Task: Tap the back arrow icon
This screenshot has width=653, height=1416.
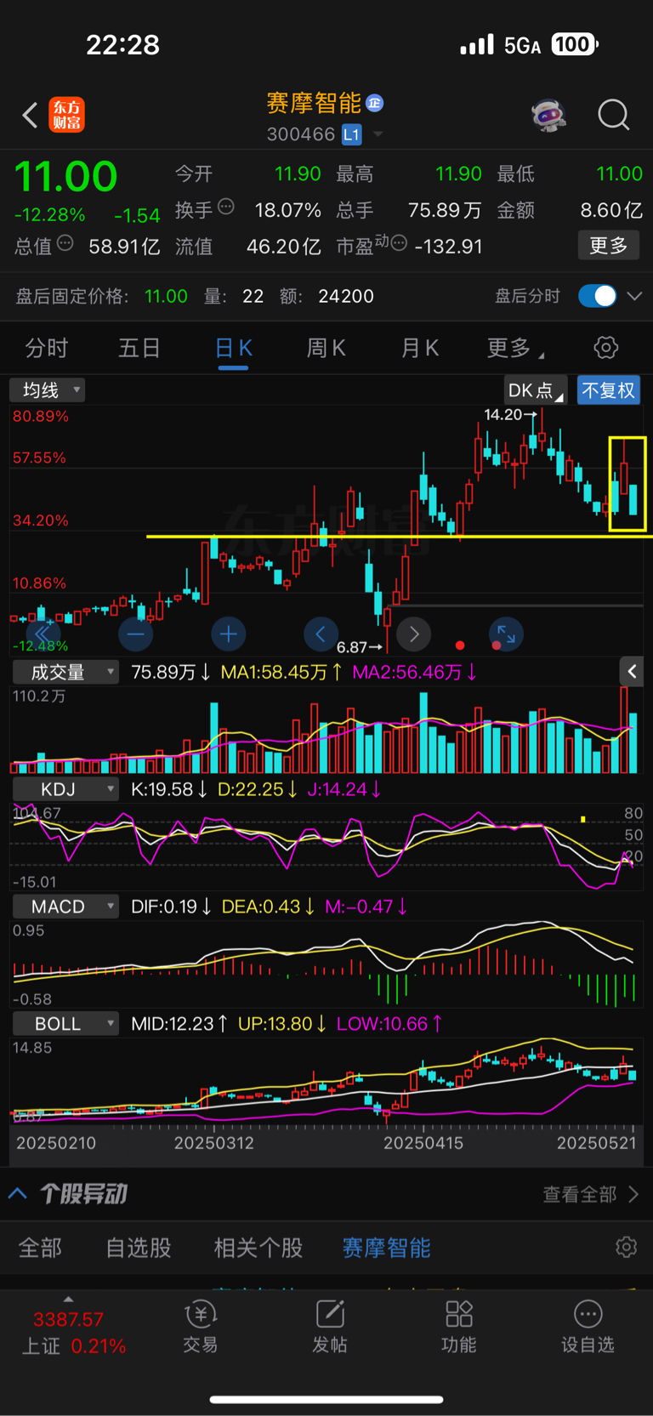Action: click(x=30, y=115)
